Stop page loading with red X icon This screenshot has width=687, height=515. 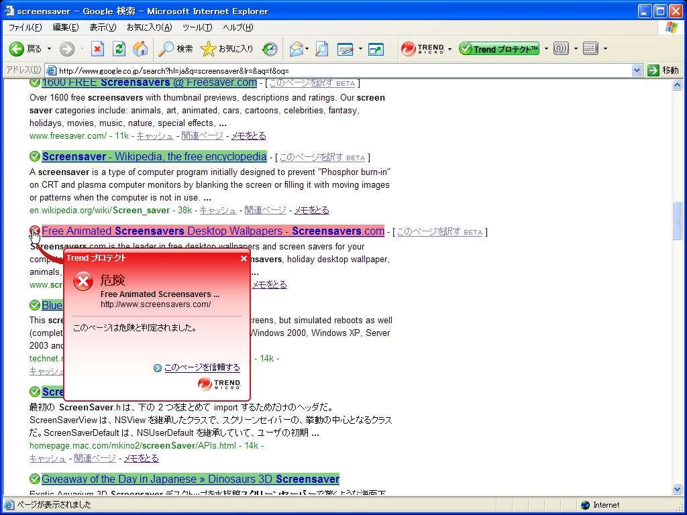[97, 48]
